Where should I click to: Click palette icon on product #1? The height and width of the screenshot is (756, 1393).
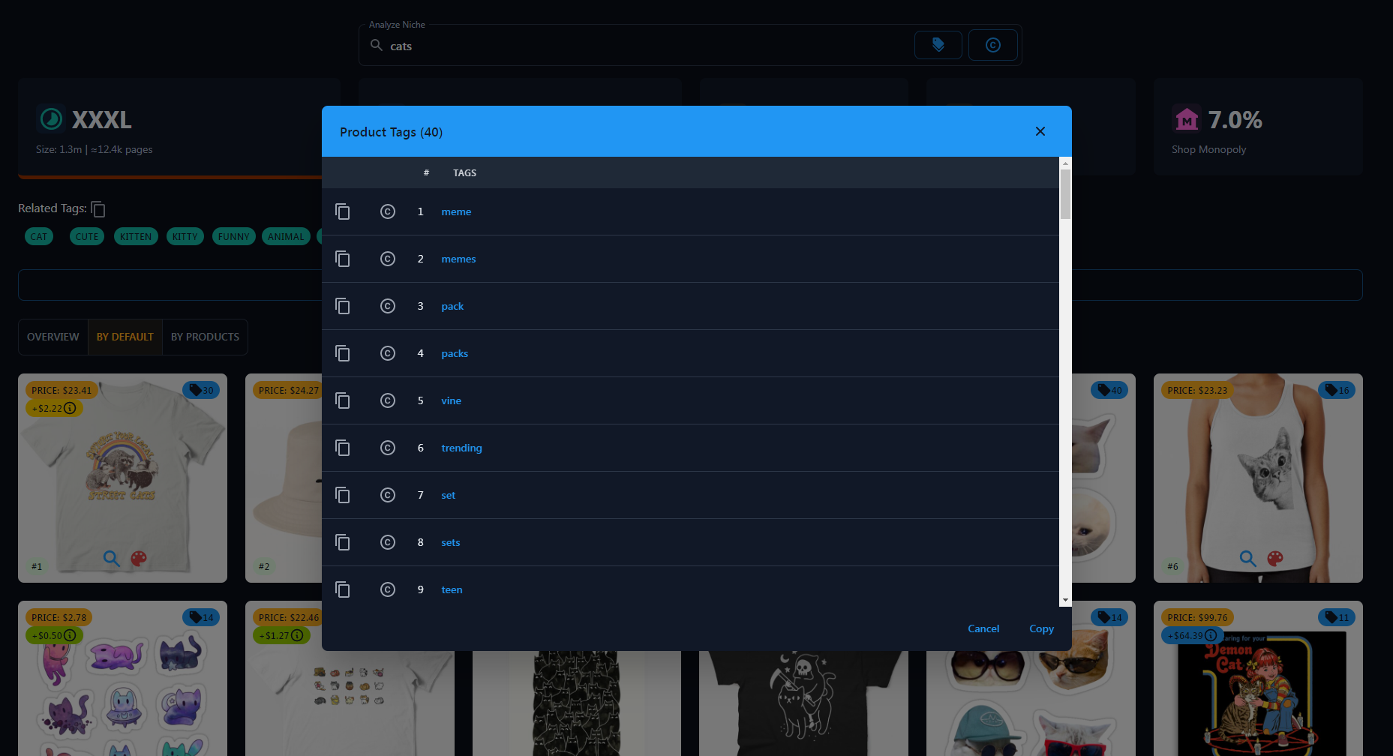139,558
